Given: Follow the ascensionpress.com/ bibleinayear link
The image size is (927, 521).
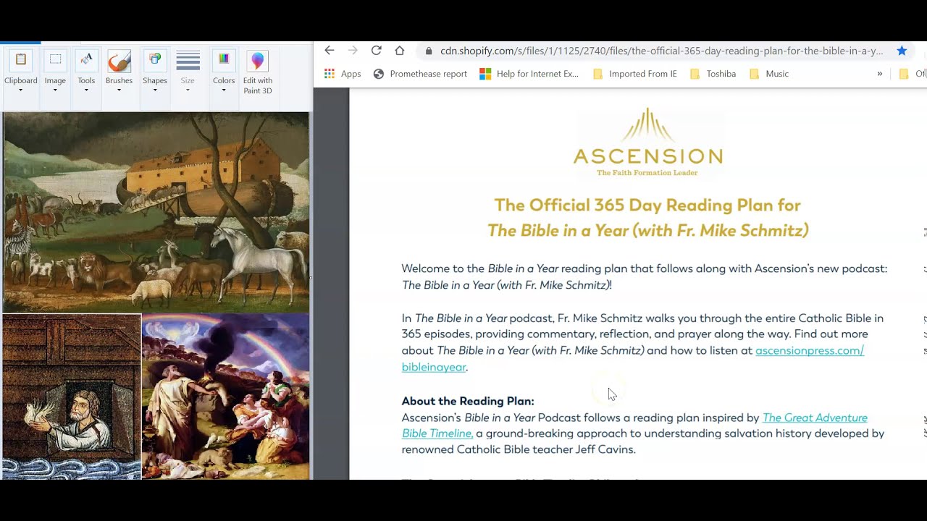Looking at the screenshot, I should pyautogui.click(x=810, y=350).
